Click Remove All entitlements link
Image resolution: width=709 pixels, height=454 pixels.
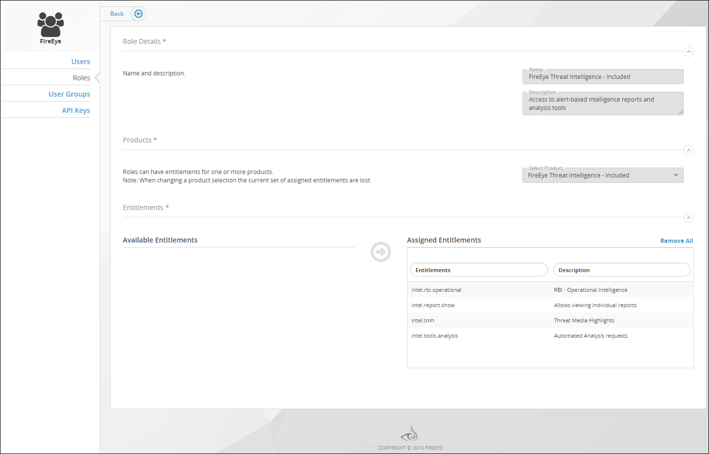pos(676,241)
